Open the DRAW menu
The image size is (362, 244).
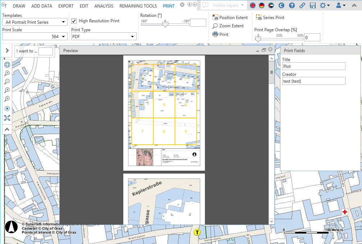(19, 6)
